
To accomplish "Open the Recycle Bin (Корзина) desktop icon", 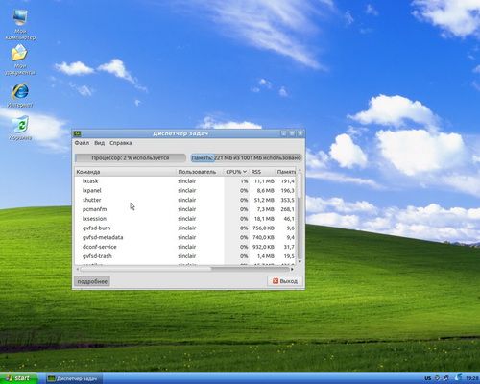I will tap(20, 128).
